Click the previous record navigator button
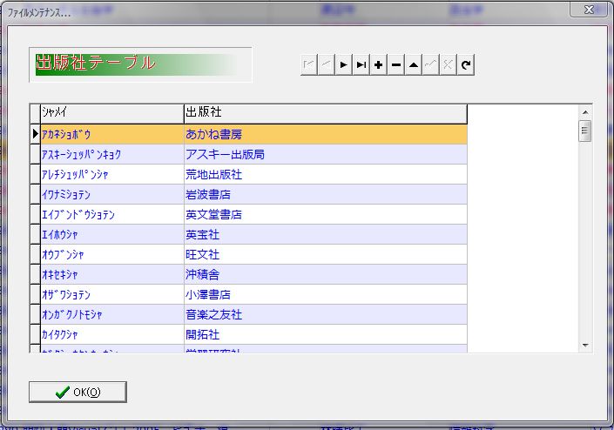 [x=327, y=65]
